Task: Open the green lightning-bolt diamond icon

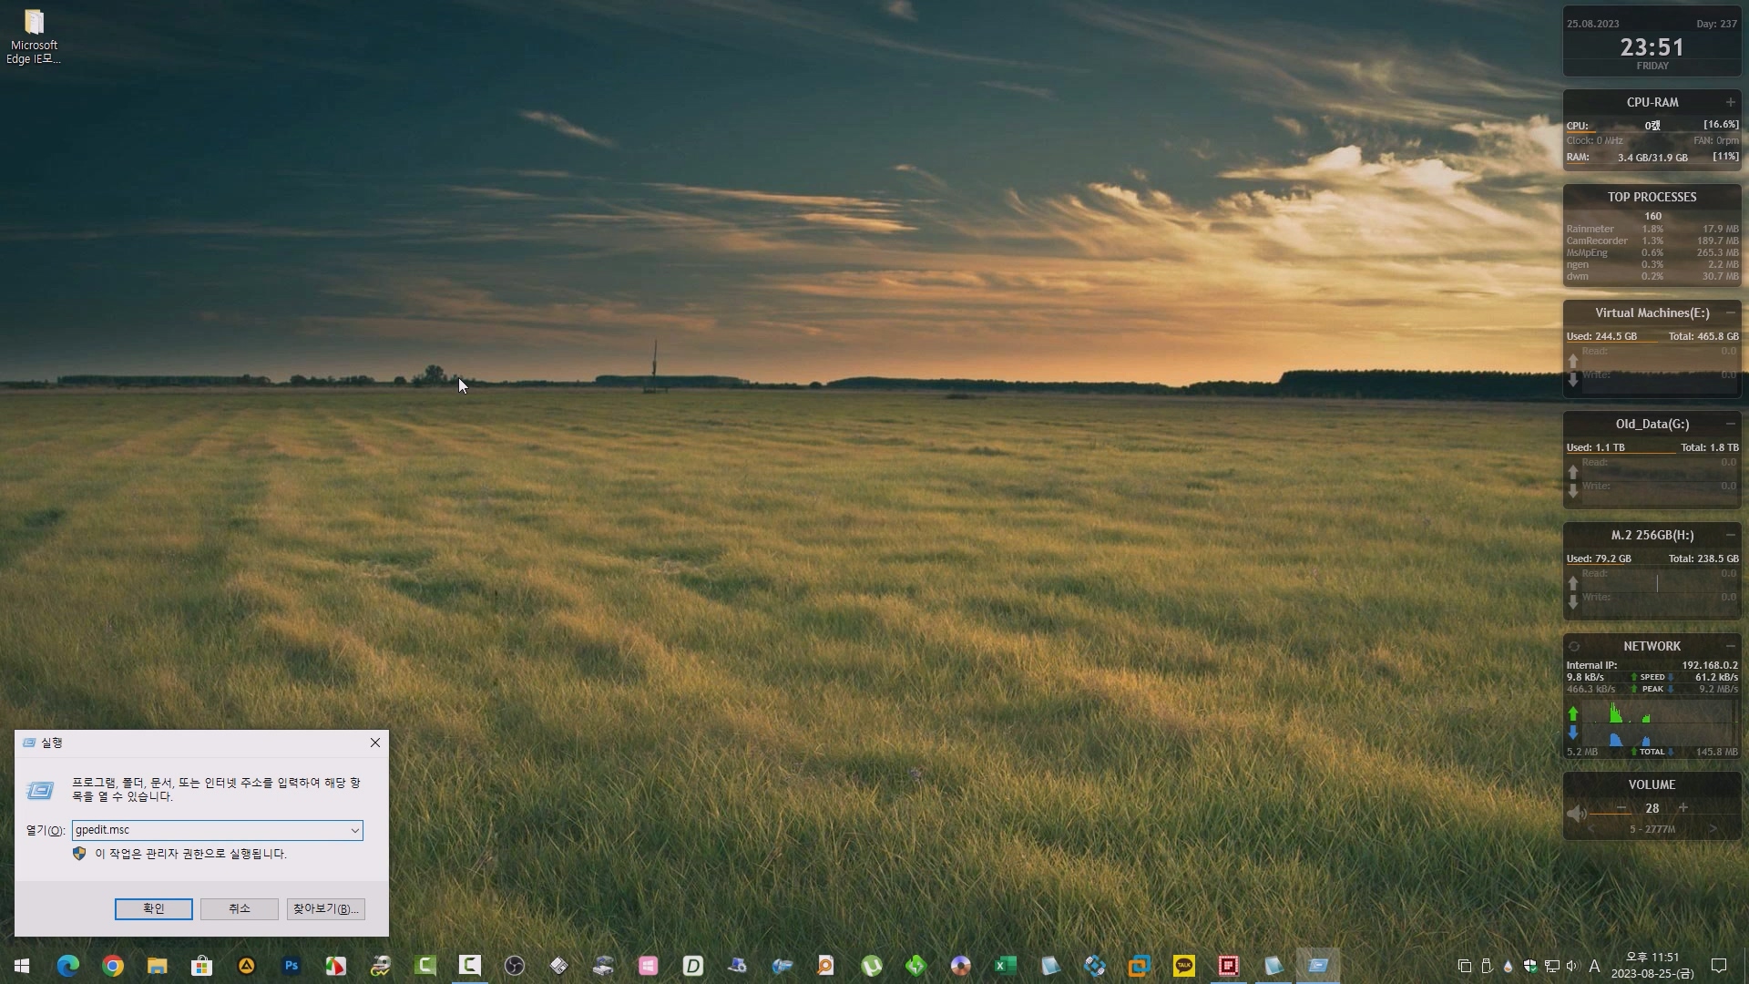Action: click(916, 966)
